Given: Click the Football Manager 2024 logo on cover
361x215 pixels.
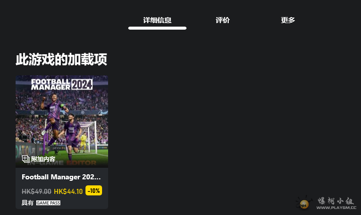Looking at the screenshot, I should point(62,84).
